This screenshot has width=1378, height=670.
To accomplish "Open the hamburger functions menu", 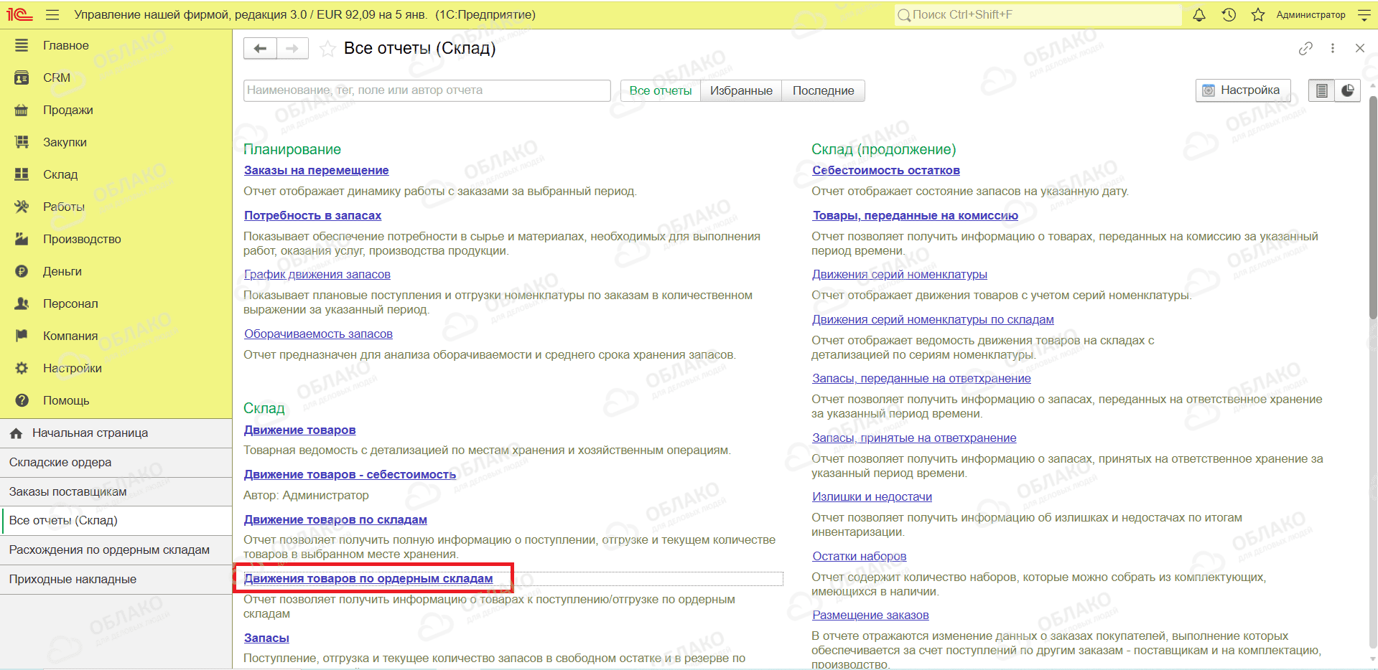I will pos(52,14).
